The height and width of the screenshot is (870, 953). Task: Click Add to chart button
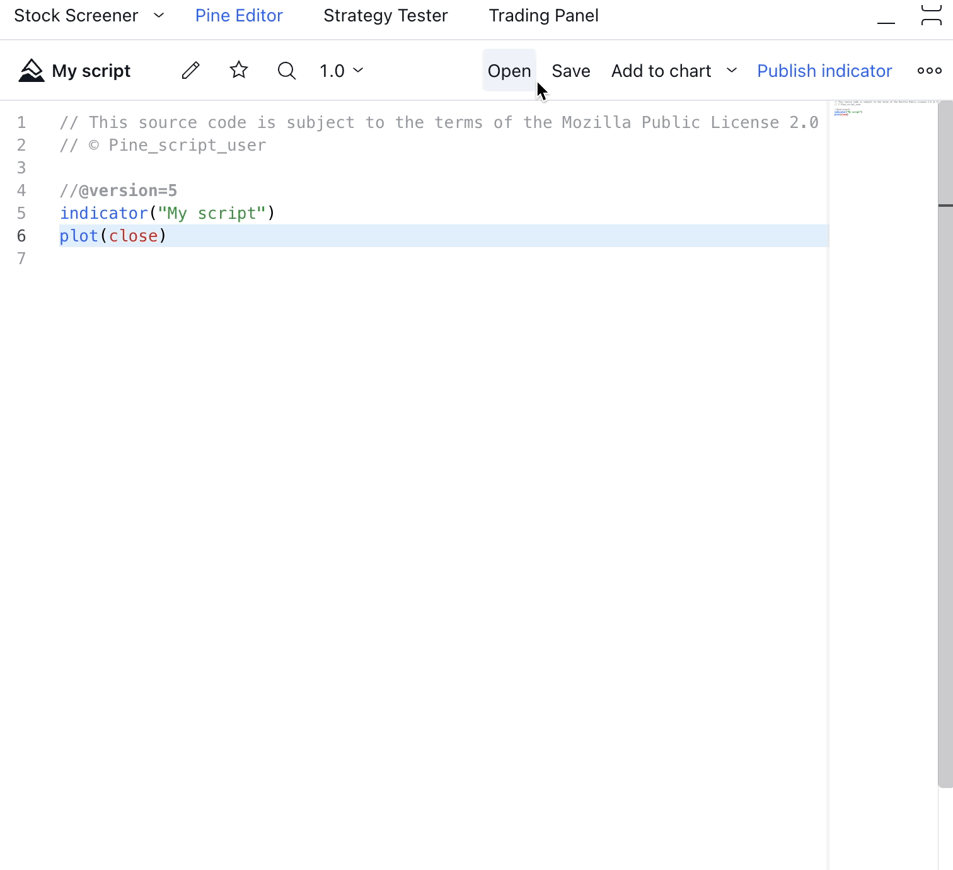(x=661, y=71)
